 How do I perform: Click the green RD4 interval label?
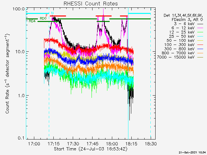click(32, 21)
